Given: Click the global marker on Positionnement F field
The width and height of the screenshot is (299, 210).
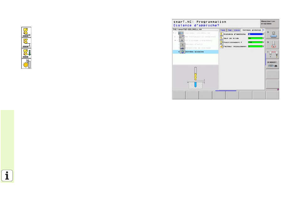Looking at the screenshot, I should (x=263, y=42).
